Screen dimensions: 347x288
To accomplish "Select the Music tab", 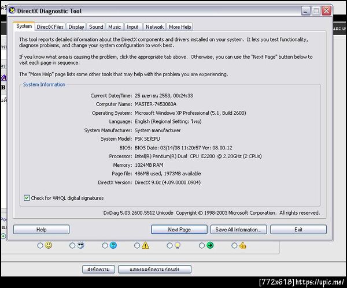I will pos(115,27).
